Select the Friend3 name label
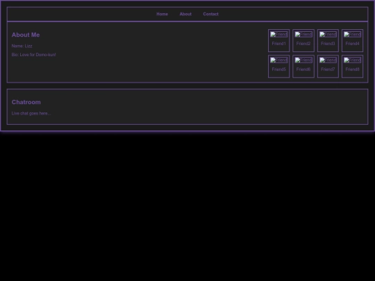The width and height of the screenshot is (375, 281). pyautogui.click(x=328, y=44)
